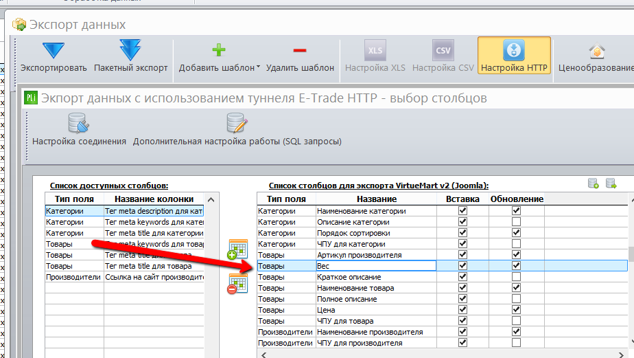Select the Тег meta description для категории row
Image resolution: width=634 pixels, height=358 pixels.
[x=125, y=211]
